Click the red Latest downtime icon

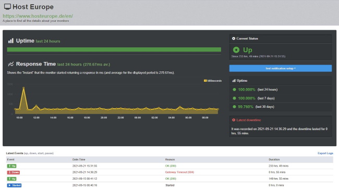[x=234, y=120]
